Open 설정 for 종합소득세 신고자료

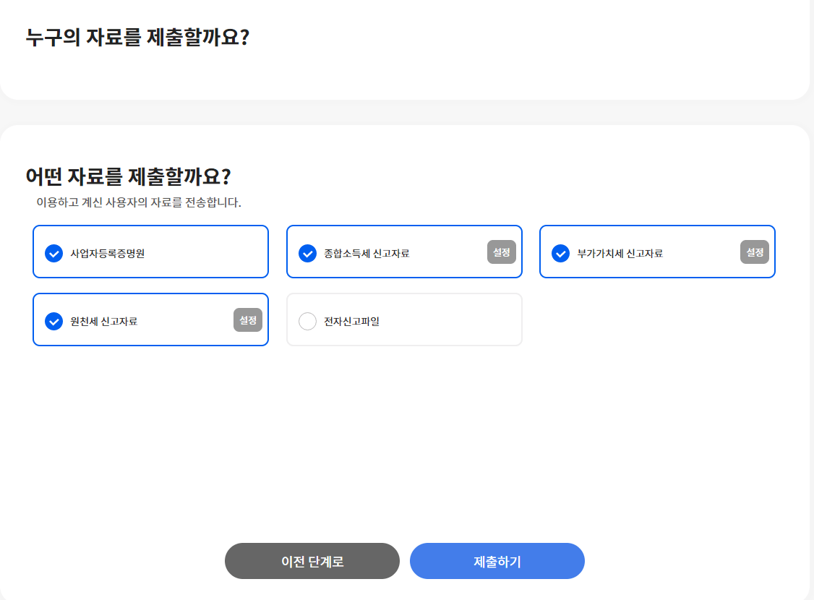501,252
